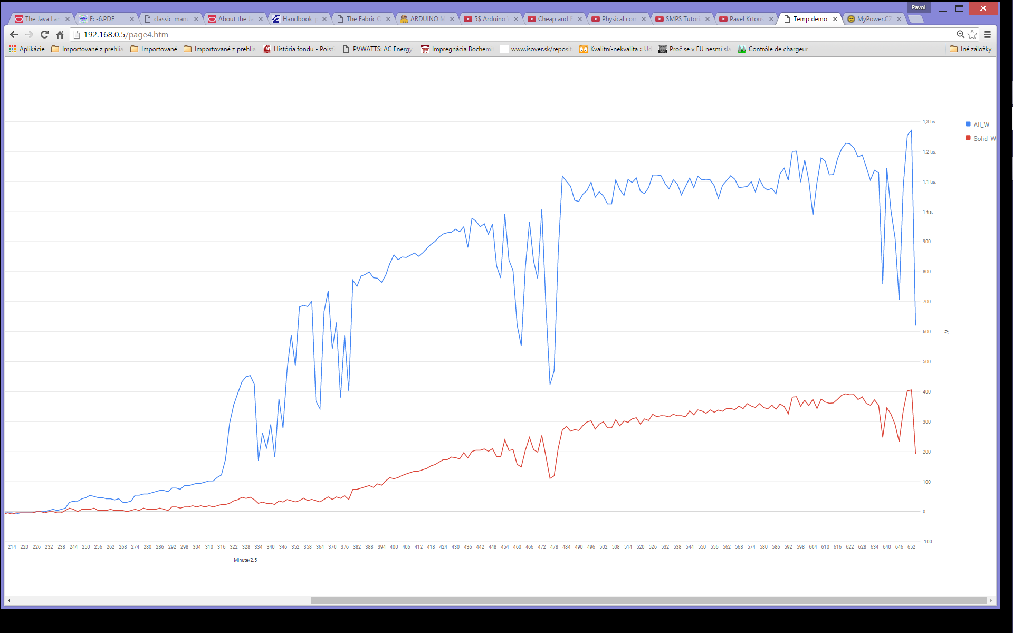
Task: Open the Chrome menu hamburger icon
Action: tap(988, 34)
